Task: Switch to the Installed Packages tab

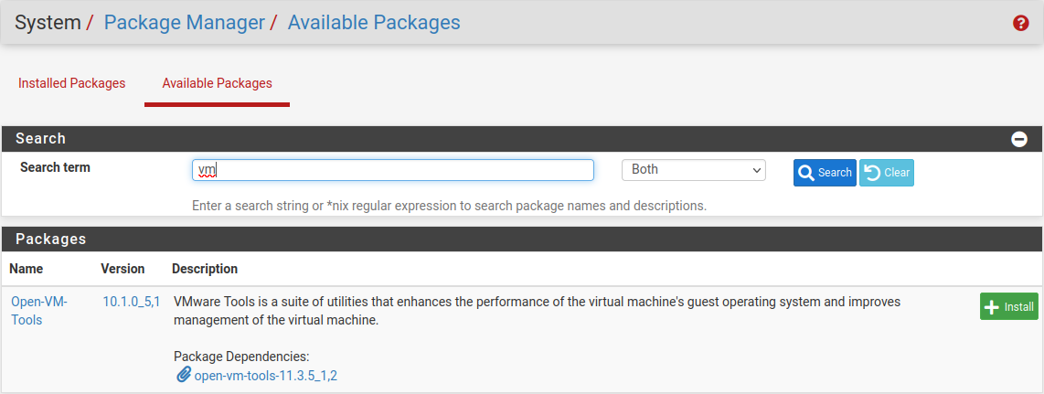Action: (72, 83)
